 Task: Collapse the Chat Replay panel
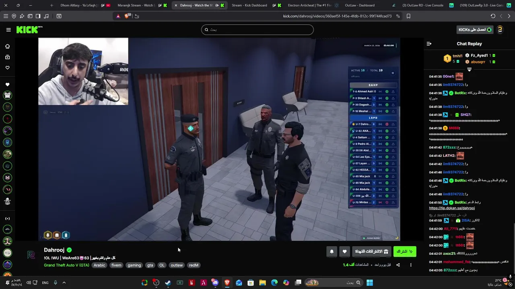(x=429, y=44)
